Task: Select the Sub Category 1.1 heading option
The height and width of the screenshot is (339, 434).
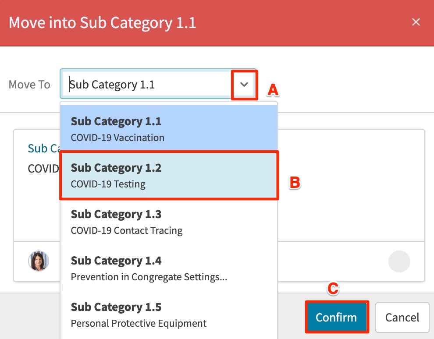Action: 116,121
